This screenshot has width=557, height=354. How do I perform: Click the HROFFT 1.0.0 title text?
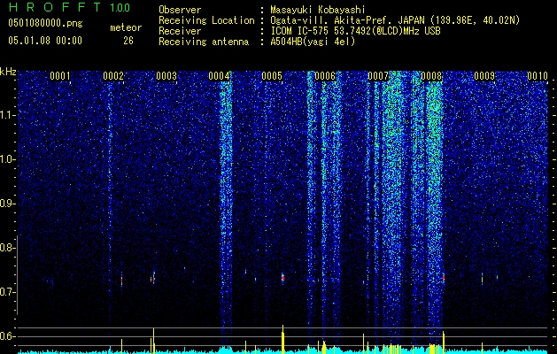(69, 7)
